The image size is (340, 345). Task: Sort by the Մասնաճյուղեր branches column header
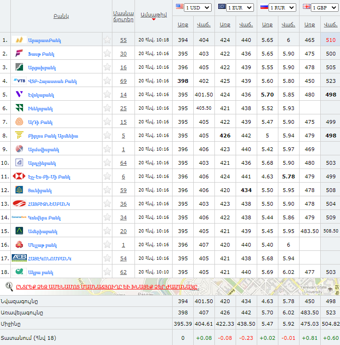point(123,16)
